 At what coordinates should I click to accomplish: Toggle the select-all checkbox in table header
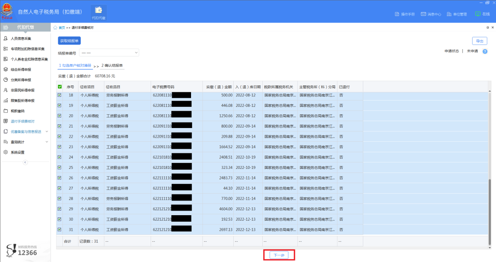click(x=59, y=87)
